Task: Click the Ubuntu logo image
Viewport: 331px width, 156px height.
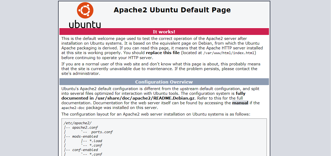Action: coord(85,15)
